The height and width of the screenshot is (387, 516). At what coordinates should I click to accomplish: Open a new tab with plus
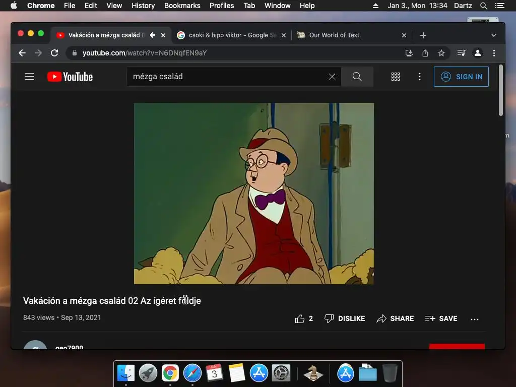coord(423,35)
